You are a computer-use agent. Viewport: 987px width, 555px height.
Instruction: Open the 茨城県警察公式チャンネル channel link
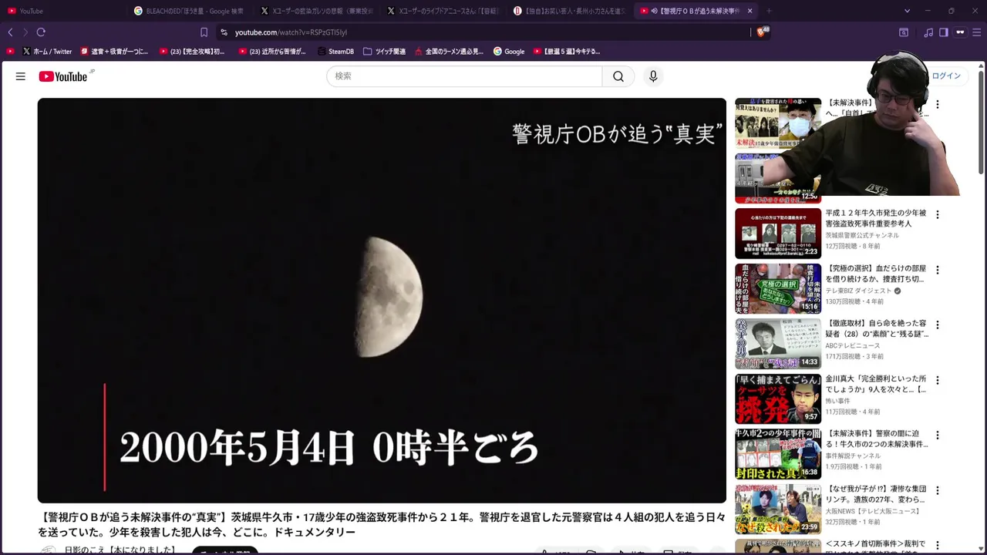[x=862, y=235]
